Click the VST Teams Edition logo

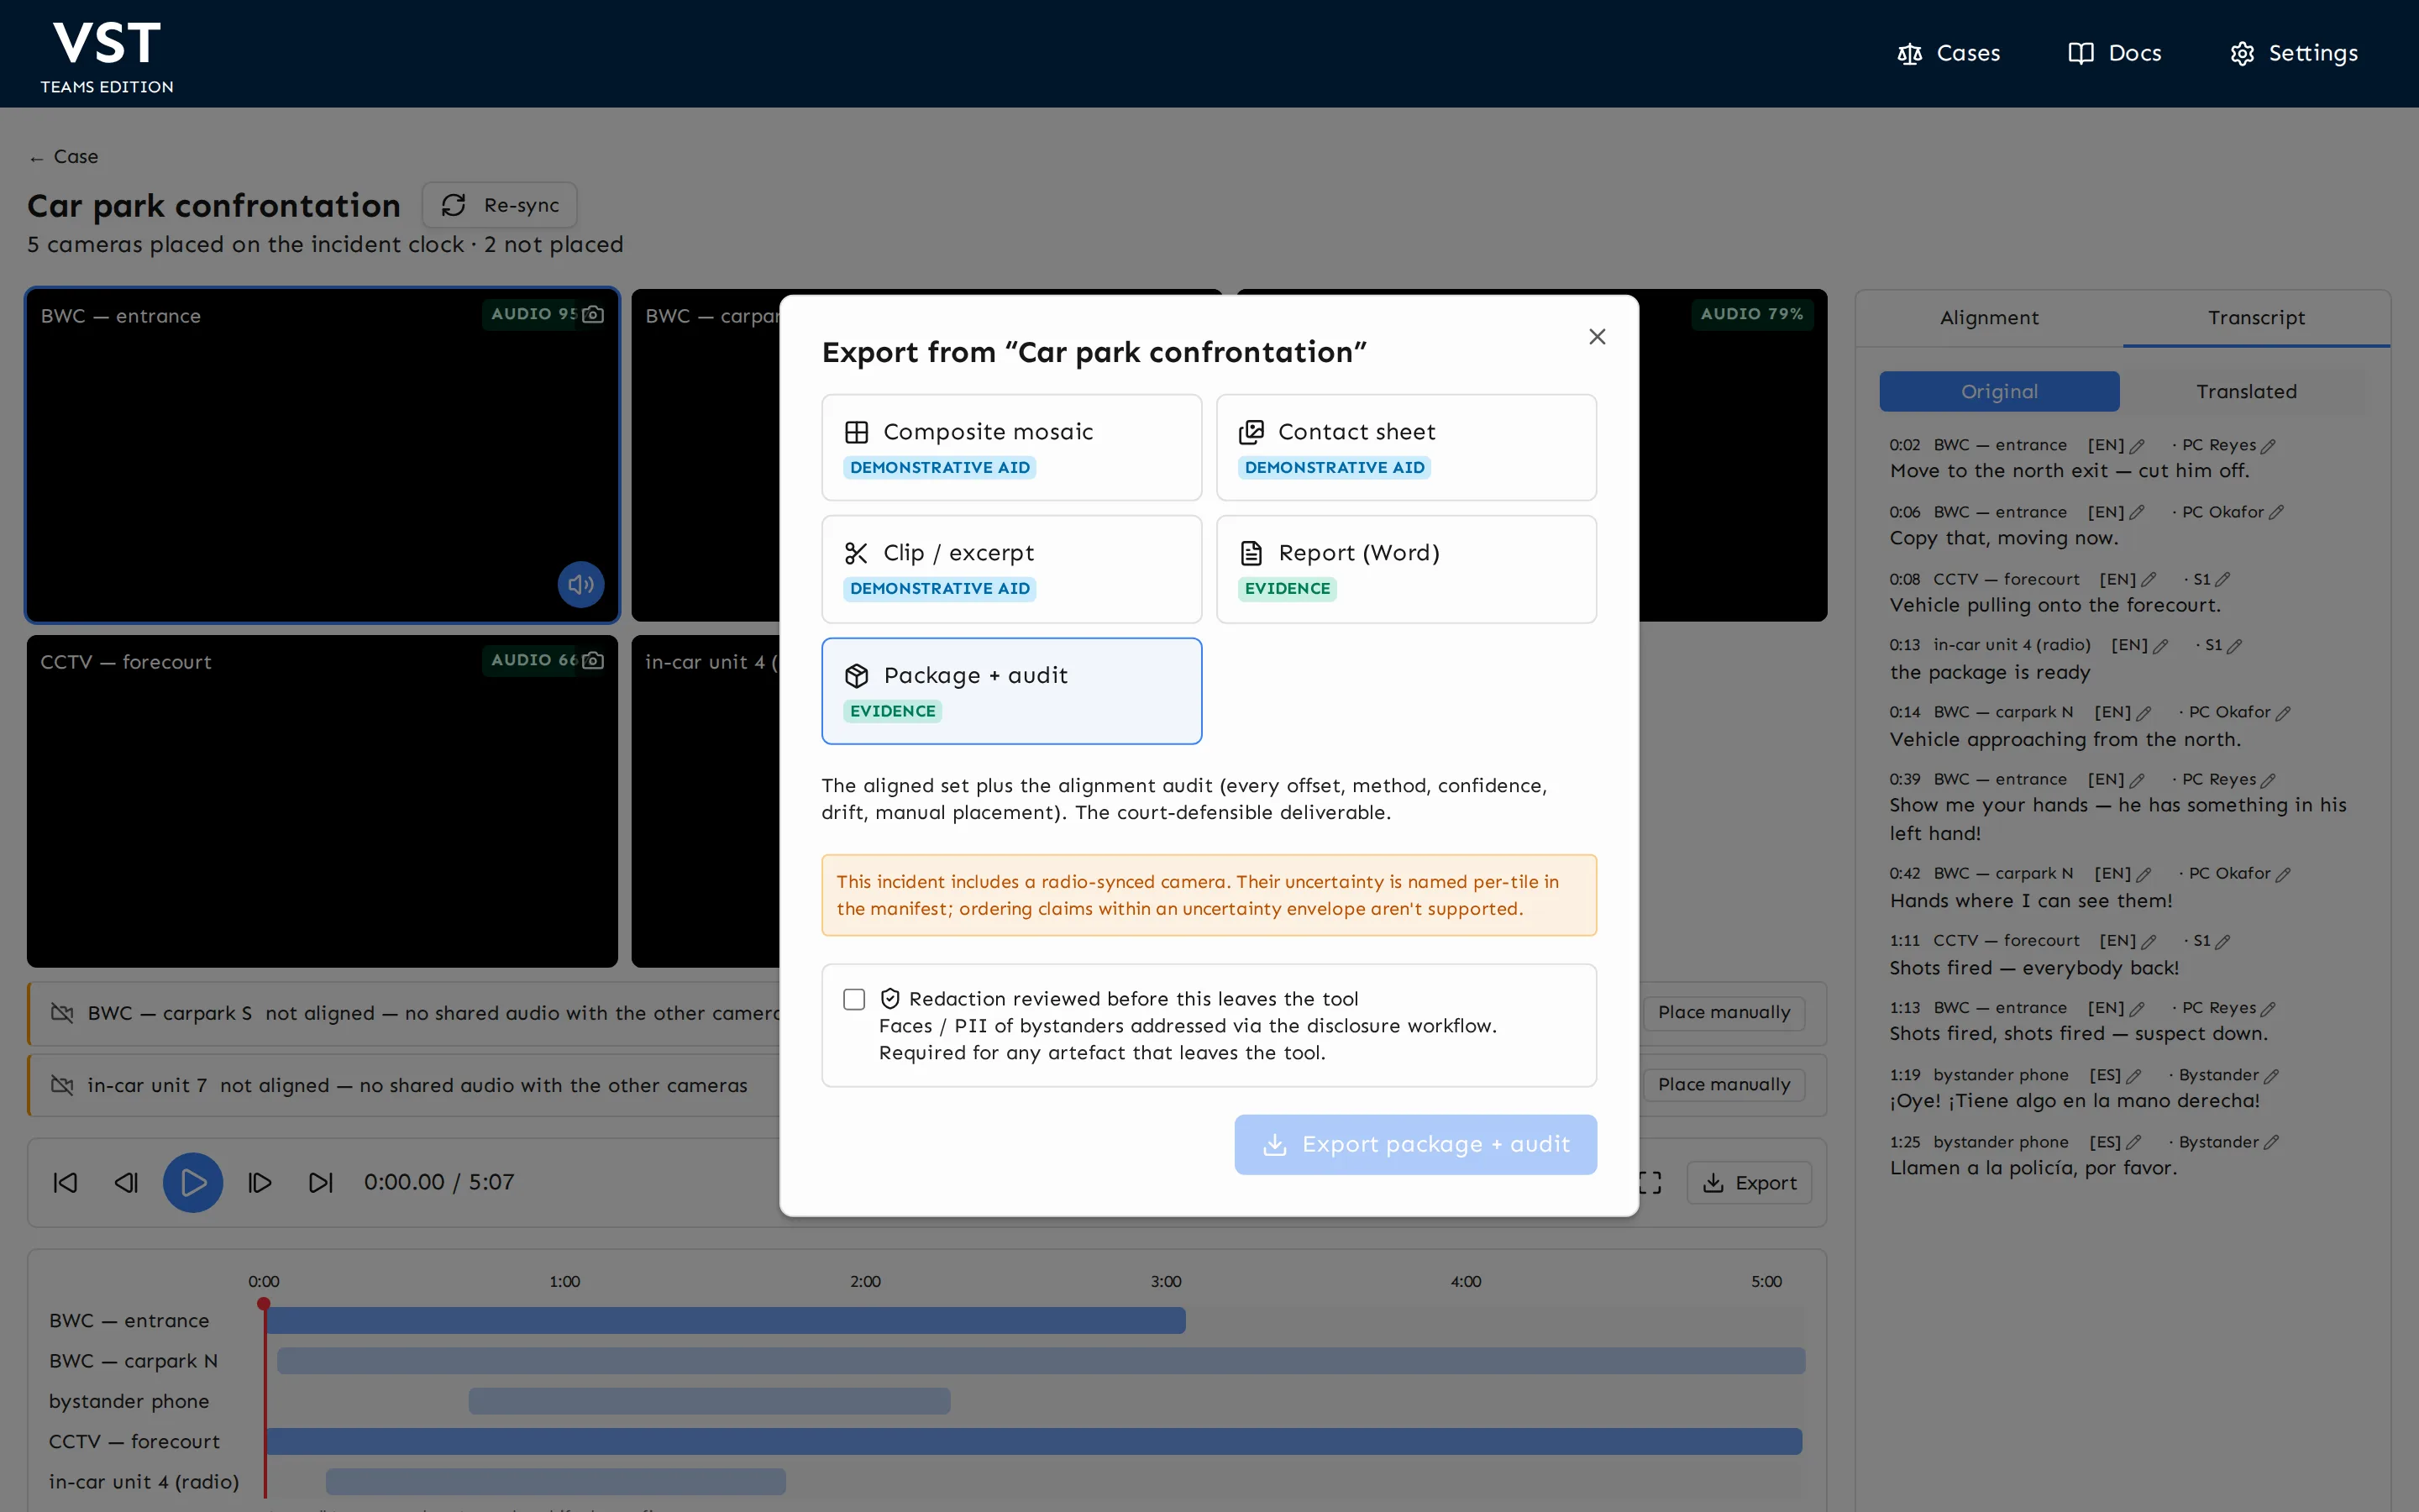[107, 56]
